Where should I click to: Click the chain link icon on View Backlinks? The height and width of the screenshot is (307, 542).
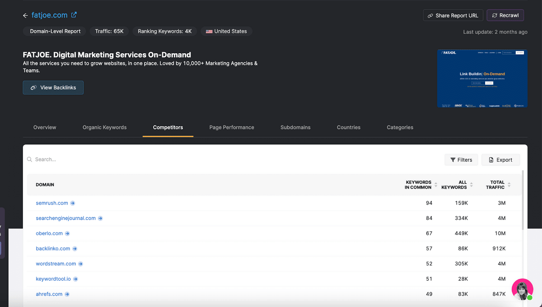coord(33,88)
